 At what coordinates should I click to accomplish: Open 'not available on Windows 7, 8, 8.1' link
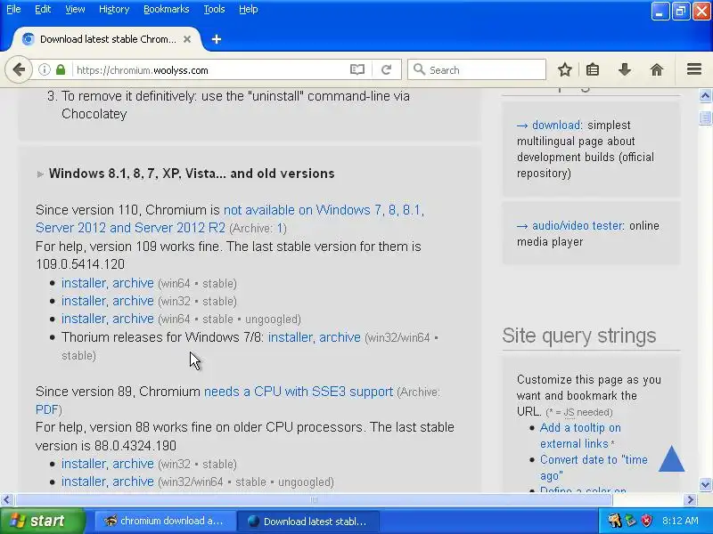pos(230,219)
